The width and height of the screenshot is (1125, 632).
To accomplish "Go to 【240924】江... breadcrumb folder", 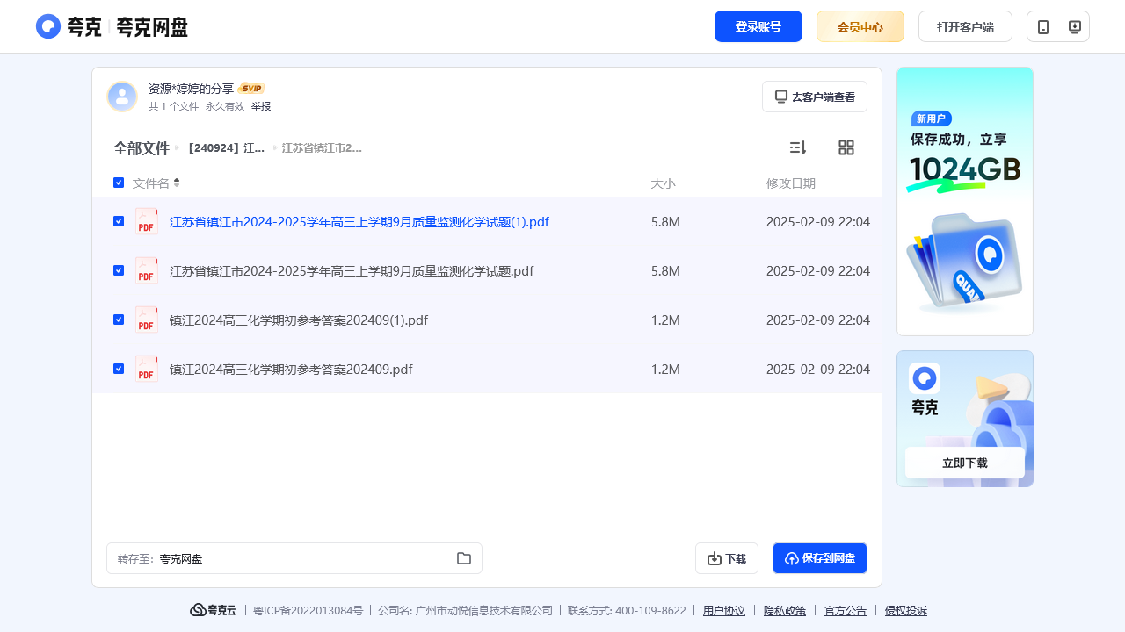I will [x=223, y=148].
